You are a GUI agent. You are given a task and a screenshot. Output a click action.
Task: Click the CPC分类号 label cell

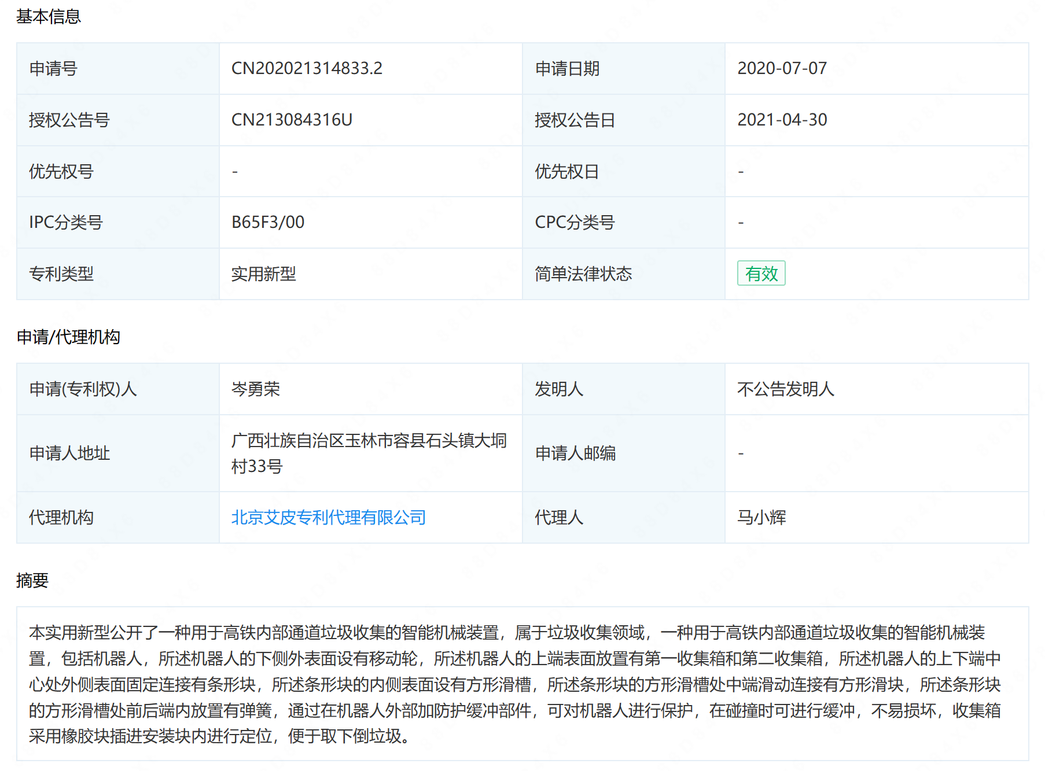624,222
